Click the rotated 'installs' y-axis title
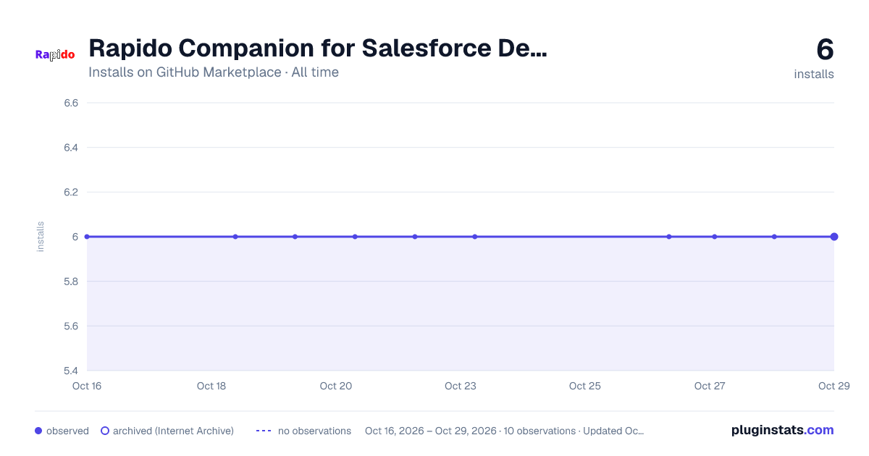The image size is (869, 456). [x=41, y=237]
